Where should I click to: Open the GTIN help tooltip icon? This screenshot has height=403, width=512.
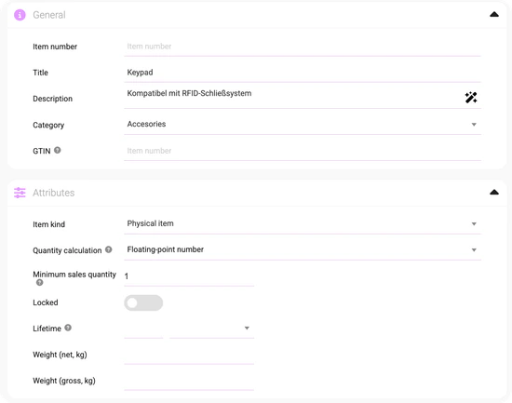(x=57, y=150)
